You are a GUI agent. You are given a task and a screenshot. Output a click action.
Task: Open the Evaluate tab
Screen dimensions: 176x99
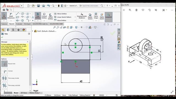tap(19, 24)
